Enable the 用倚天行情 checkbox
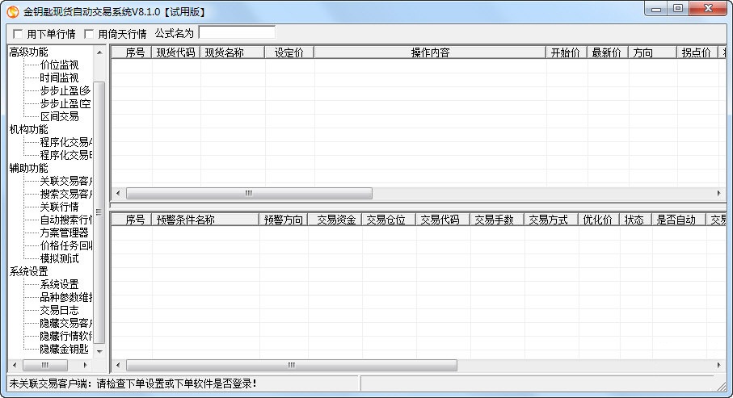The image size is (733, 398). tap(89, 34)
